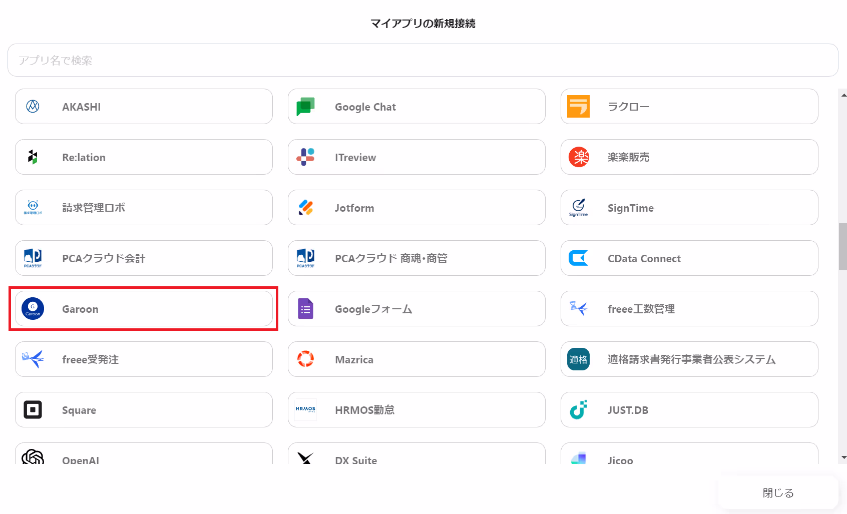Choose the freee受発注 label

pos(90,359)
